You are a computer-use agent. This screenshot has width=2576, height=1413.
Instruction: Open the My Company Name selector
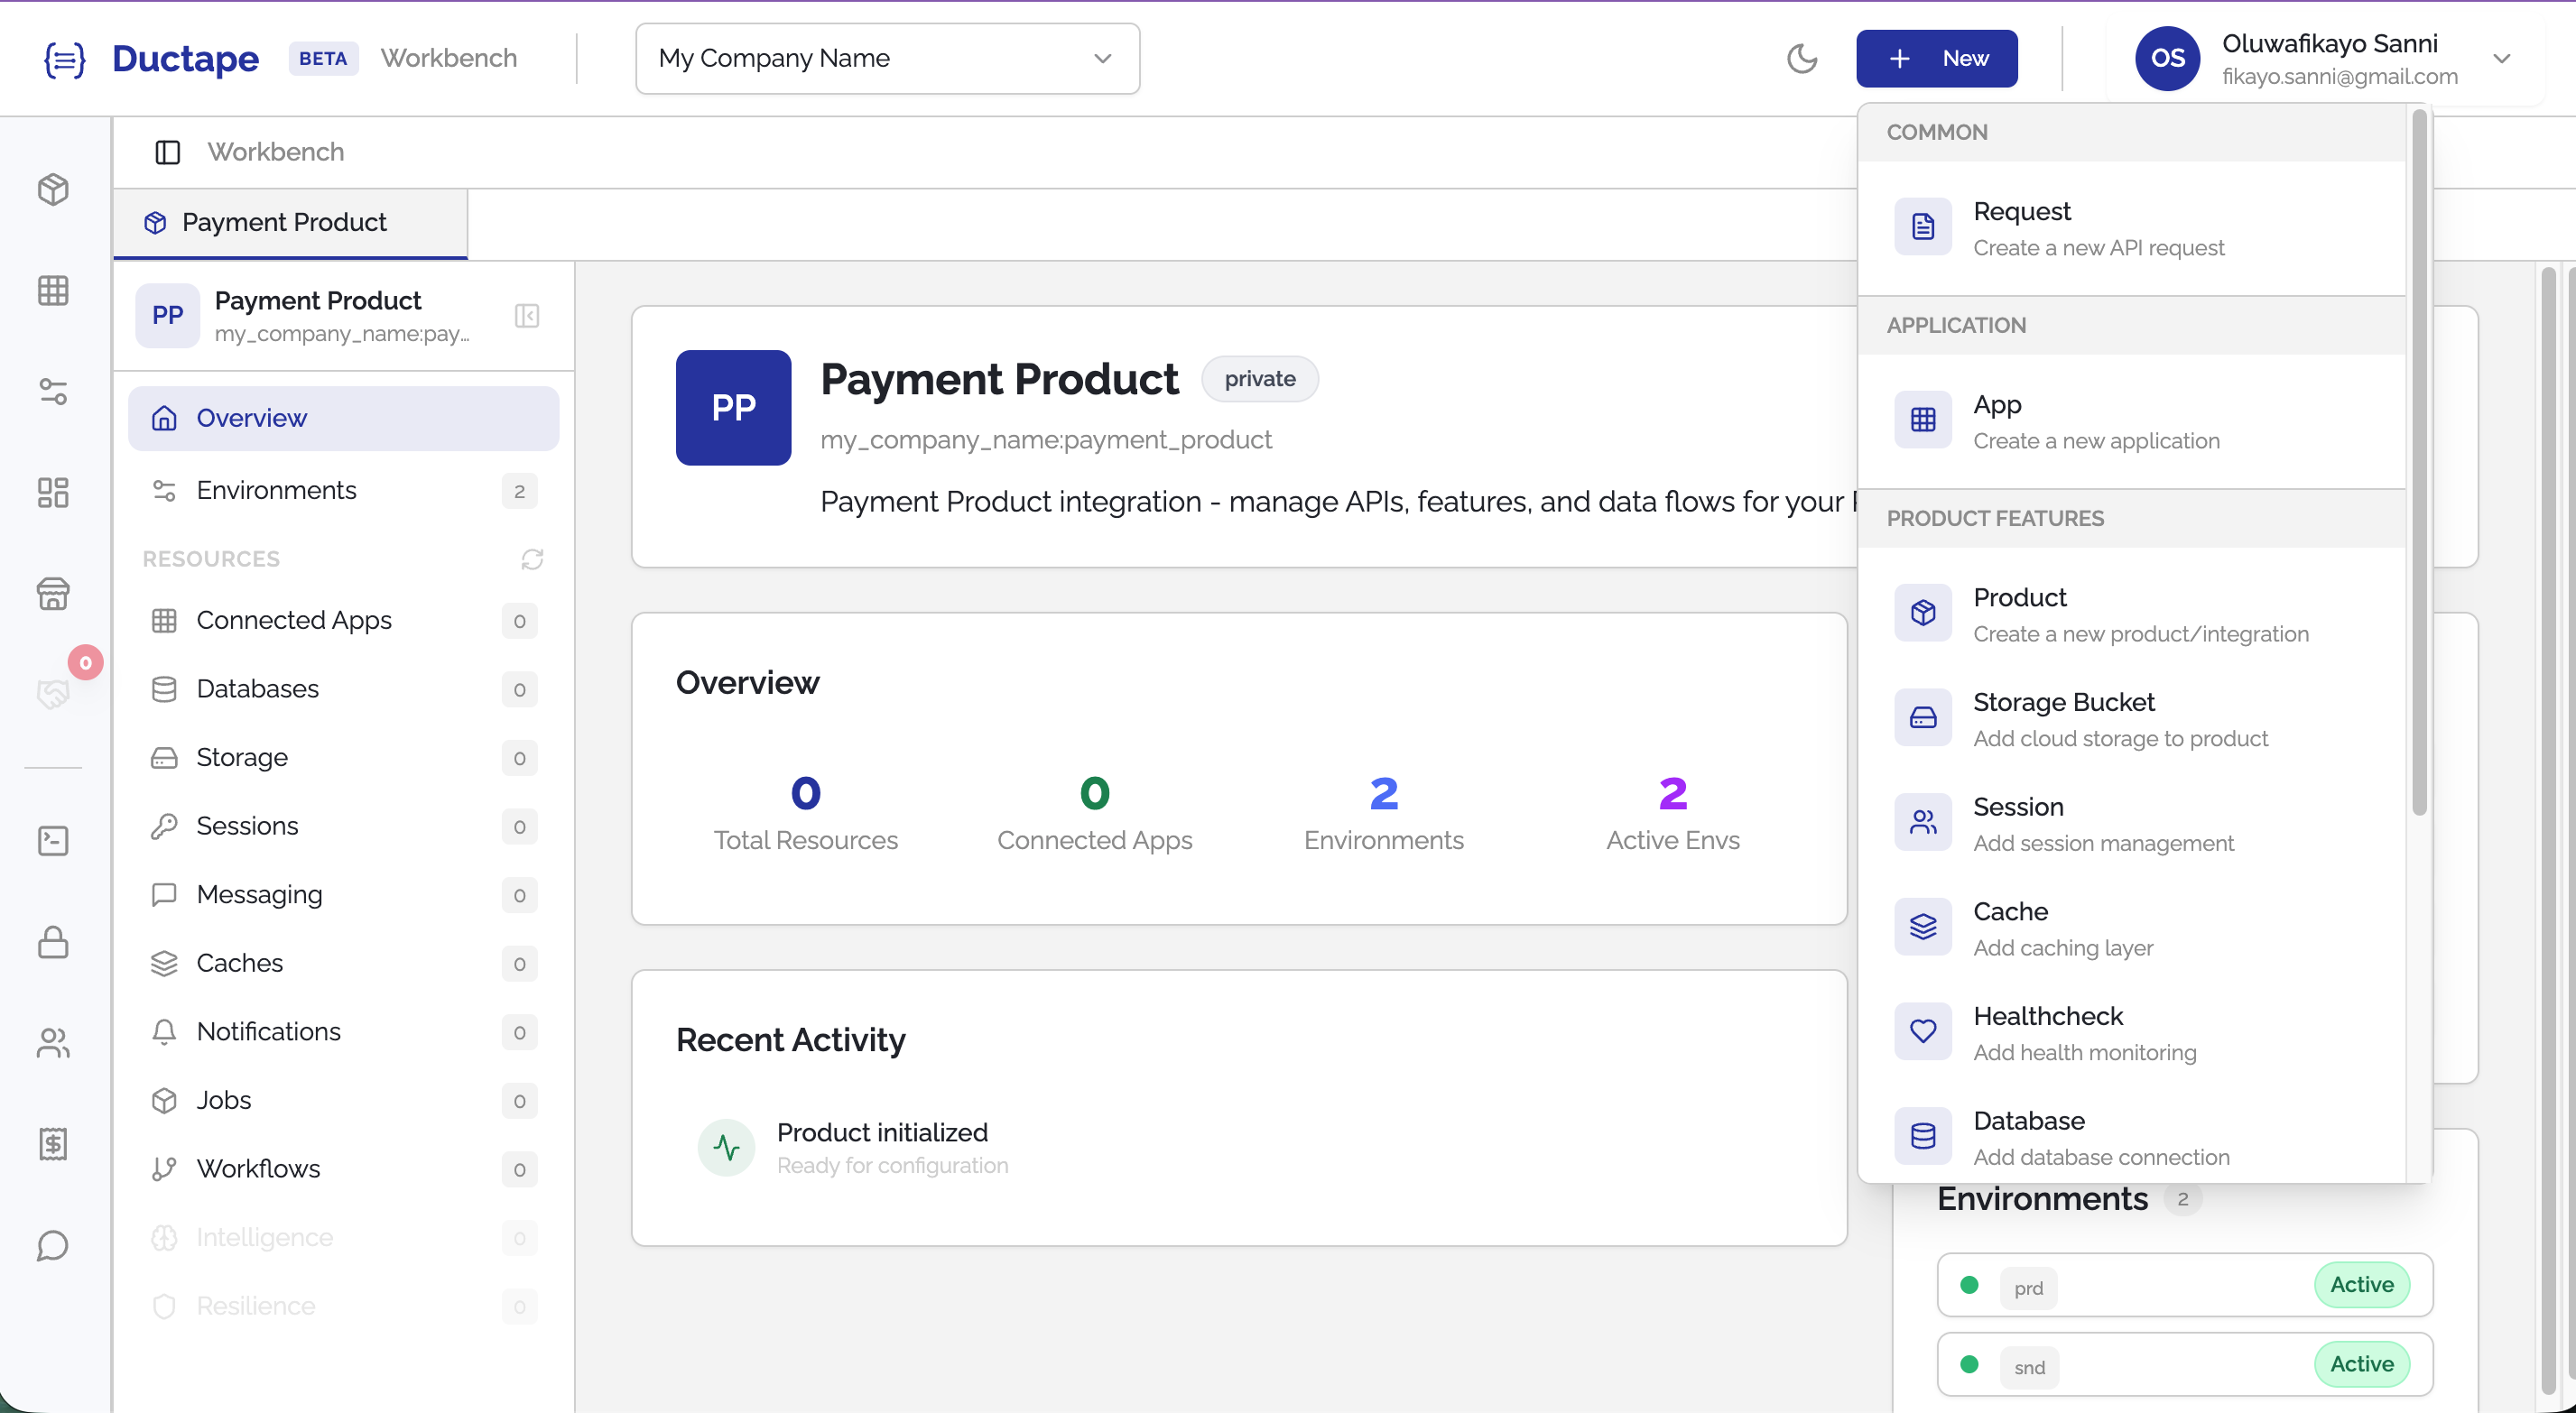(x=886, y=58)
